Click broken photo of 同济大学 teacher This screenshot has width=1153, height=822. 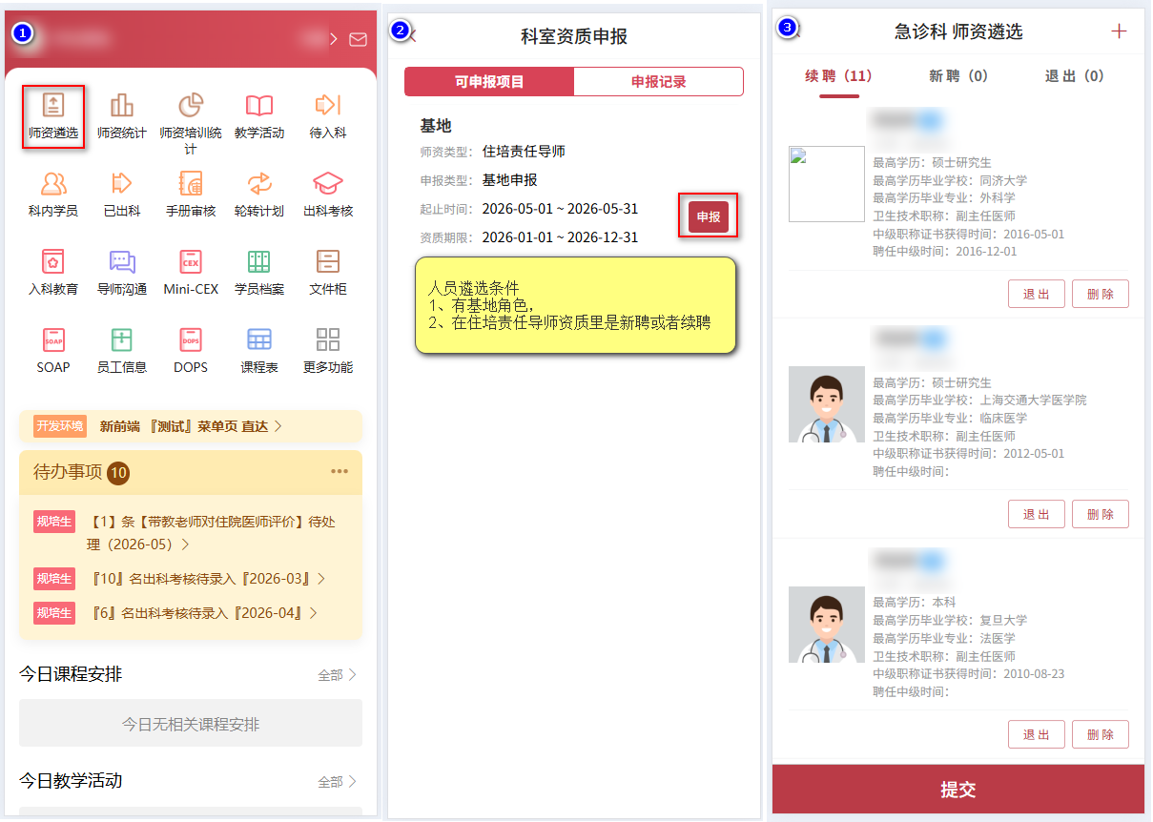[827, 184]
